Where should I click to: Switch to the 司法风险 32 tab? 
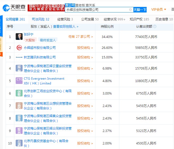point(40,19)
